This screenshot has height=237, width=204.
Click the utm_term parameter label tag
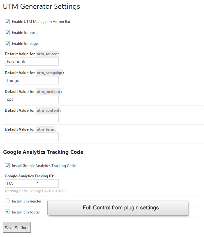click(x=46, y=129)
